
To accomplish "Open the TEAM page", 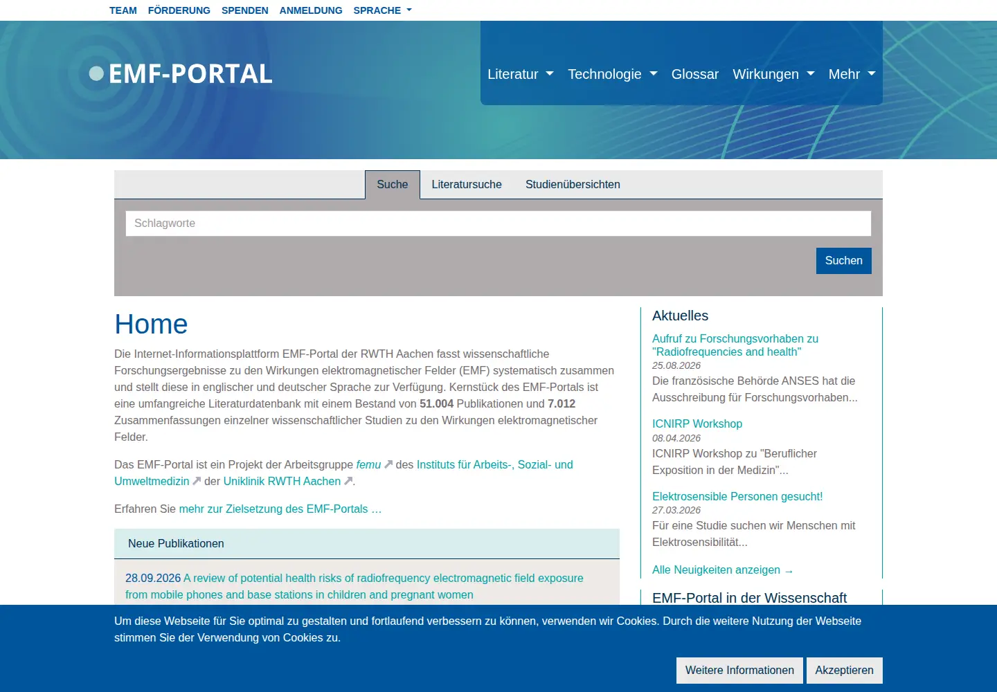I will (x=123, y=10).
